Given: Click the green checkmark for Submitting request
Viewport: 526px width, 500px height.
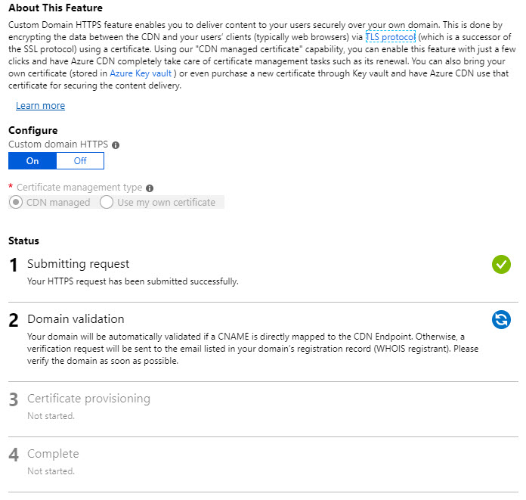Looking at the screenshot, I should 501,264.
